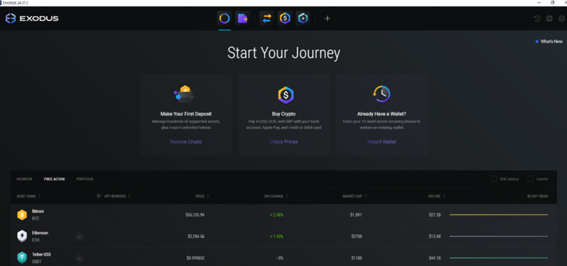Click the Receive Crypto link

point(185,142)
